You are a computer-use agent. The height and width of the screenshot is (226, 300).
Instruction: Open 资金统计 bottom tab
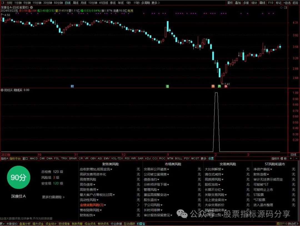click(x=51, y=224)
